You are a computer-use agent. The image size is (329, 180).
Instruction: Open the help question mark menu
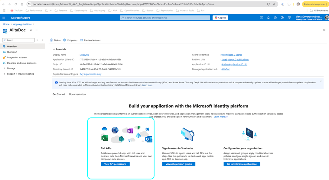[282, 18]
